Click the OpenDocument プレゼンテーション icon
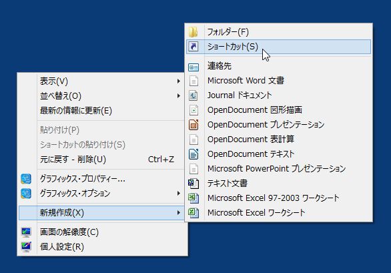The width and height of the screenshot is (391, 273). click(x=193, y=125)
